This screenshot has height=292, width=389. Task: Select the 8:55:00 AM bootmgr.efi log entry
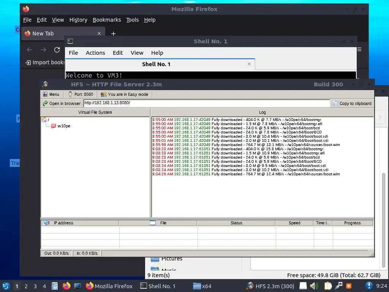coord(237,124)
